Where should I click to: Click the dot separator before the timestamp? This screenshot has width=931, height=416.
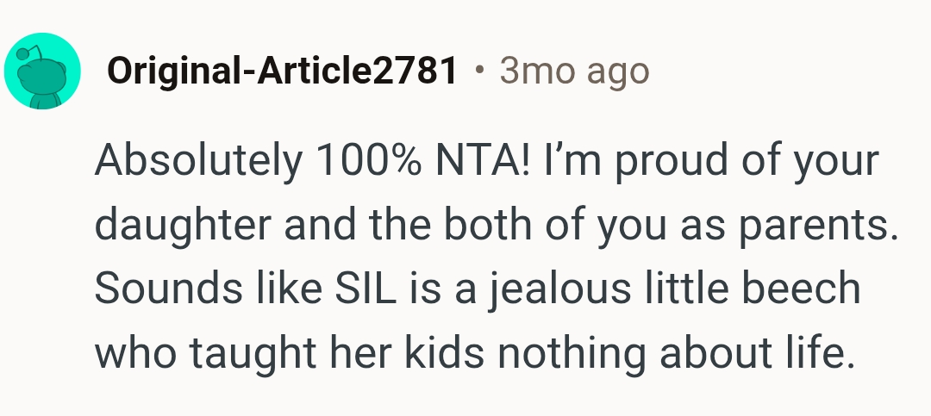(x=478, y=71)
